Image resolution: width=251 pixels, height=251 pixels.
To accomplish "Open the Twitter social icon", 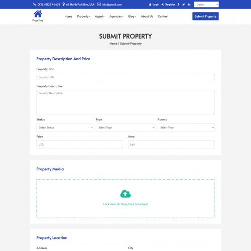I will tap(184, 5).
